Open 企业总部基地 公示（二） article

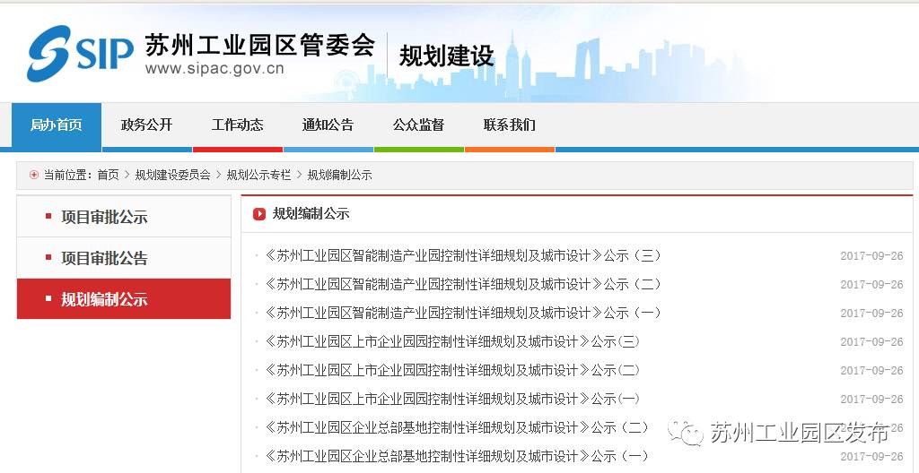[x=457, y=427]
